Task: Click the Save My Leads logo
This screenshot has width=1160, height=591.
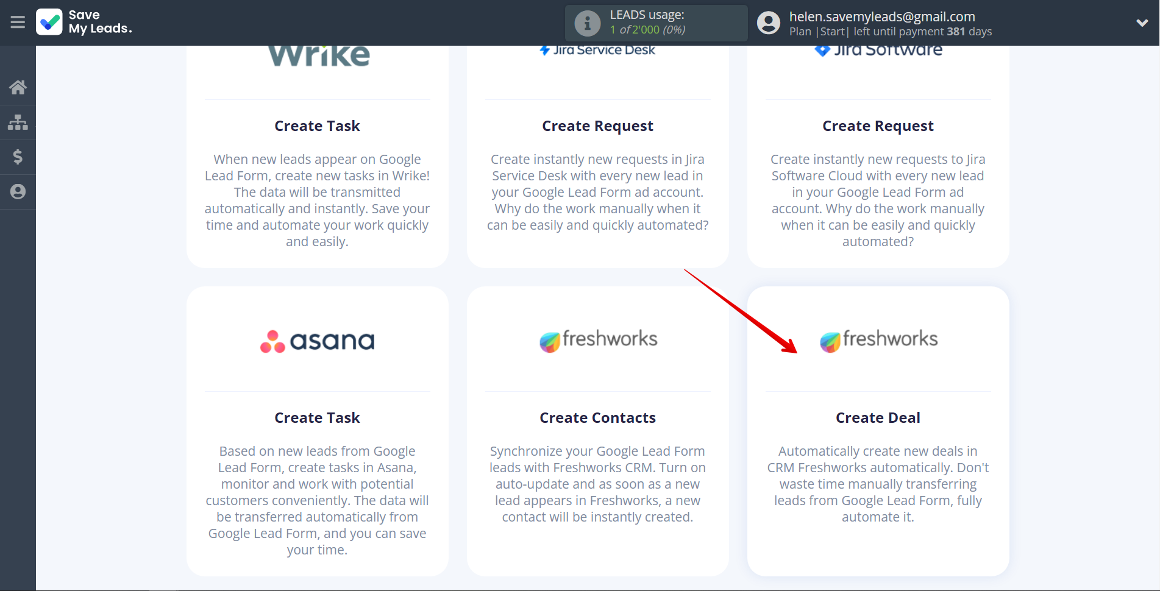Action: [84, 22]
